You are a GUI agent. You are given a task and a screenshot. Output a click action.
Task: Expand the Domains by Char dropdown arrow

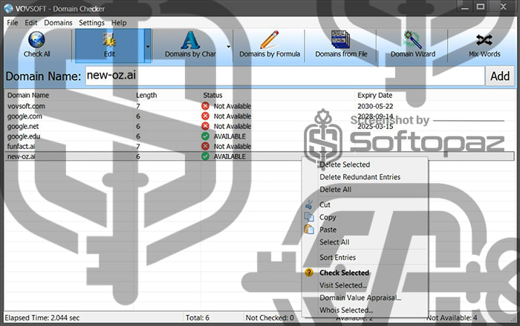coord(229,46)
